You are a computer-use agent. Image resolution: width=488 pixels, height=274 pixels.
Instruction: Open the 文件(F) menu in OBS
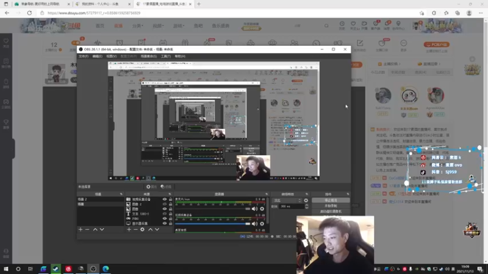click(x=84, y=56)
